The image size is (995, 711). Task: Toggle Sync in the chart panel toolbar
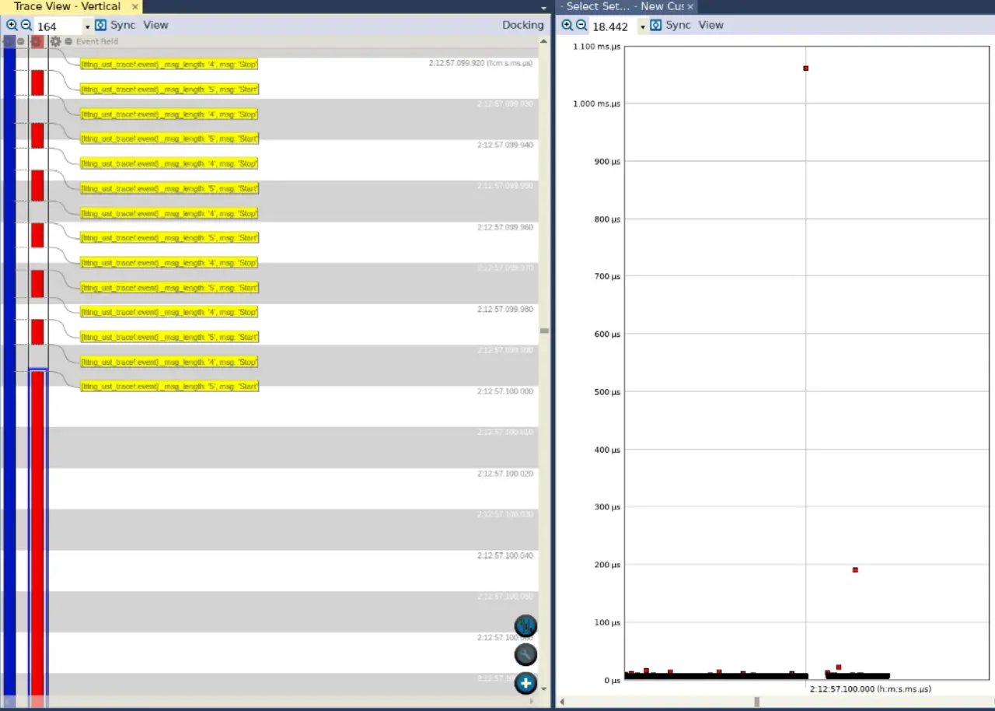(670, 25)
